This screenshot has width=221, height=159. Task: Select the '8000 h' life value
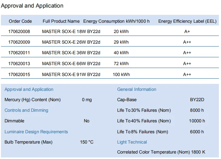click(197, 110)
